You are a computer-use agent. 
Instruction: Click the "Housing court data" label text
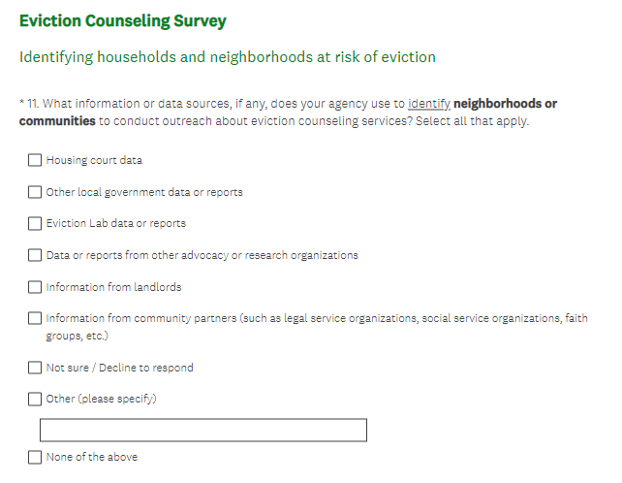coord(94,160)
